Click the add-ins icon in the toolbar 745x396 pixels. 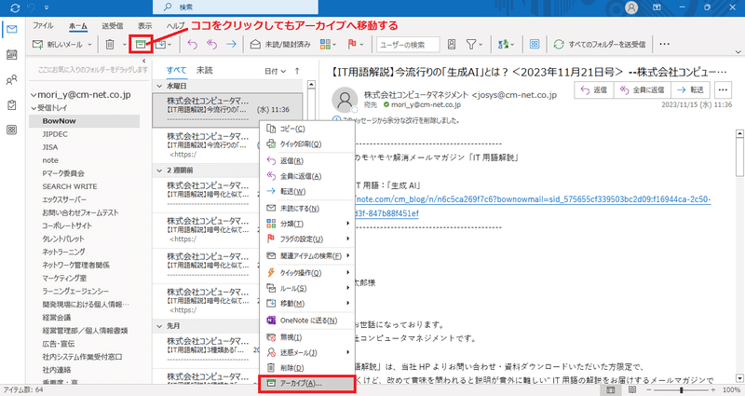click(x=535, y=44)
